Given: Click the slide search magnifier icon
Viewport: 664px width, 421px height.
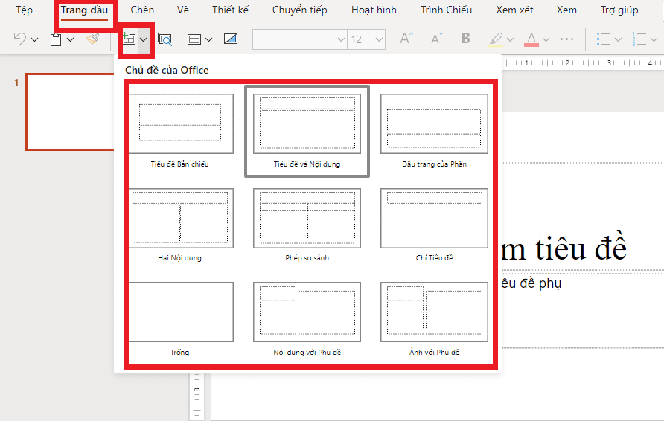Looking at the screenshot, I should click(x=165, y=39).
